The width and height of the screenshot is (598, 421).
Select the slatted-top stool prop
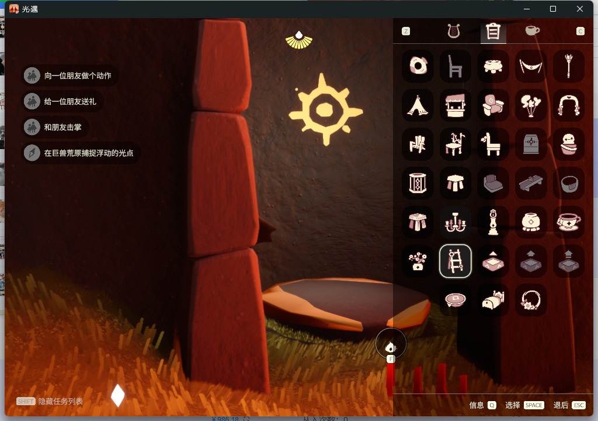pyautogui.click(x=418, y=222)
